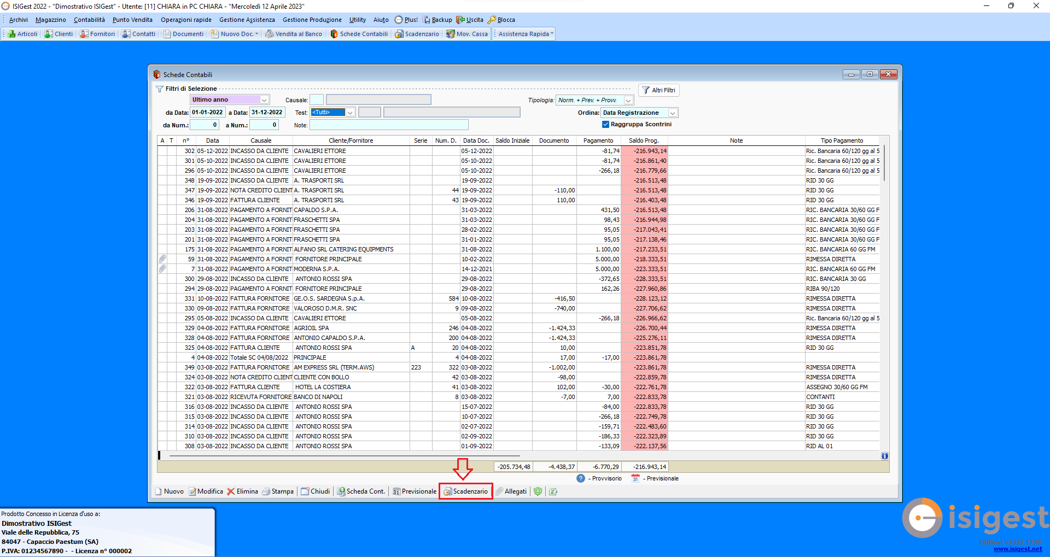Open Allegati attachments
Viewport: 1050px width, 557px height.
[x=511, y=491]
